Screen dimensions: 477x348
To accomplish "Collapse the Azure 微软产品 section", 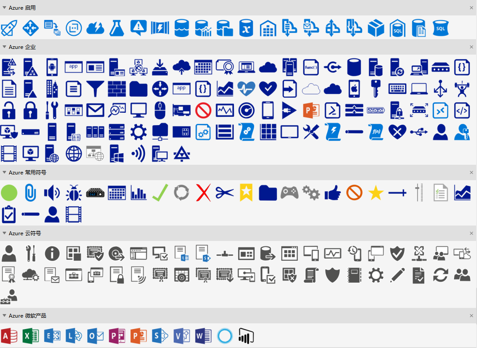I will click(x=4, y=315).
